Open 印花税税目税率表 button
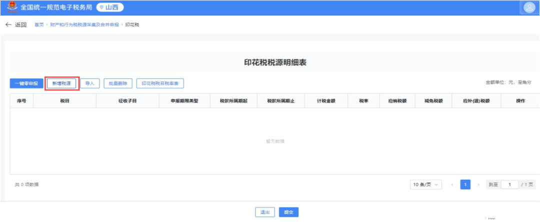This screenshot has width=540, height=222. tap(160, 83)
